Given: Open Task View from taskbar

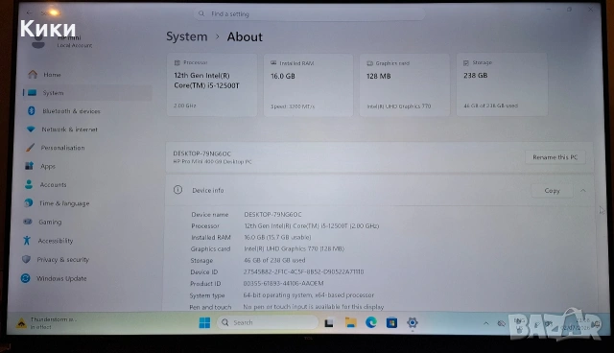Looking at the screenshot, I should [x=329, y=323].
